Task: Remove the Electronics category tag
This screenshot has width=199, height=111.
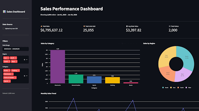Action: [x=12, y=74]
